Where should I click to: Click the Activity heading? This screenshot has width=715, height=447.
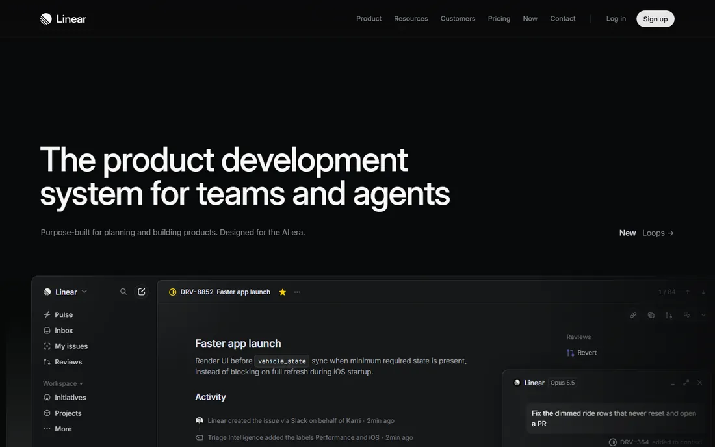[x=210, y=397]
